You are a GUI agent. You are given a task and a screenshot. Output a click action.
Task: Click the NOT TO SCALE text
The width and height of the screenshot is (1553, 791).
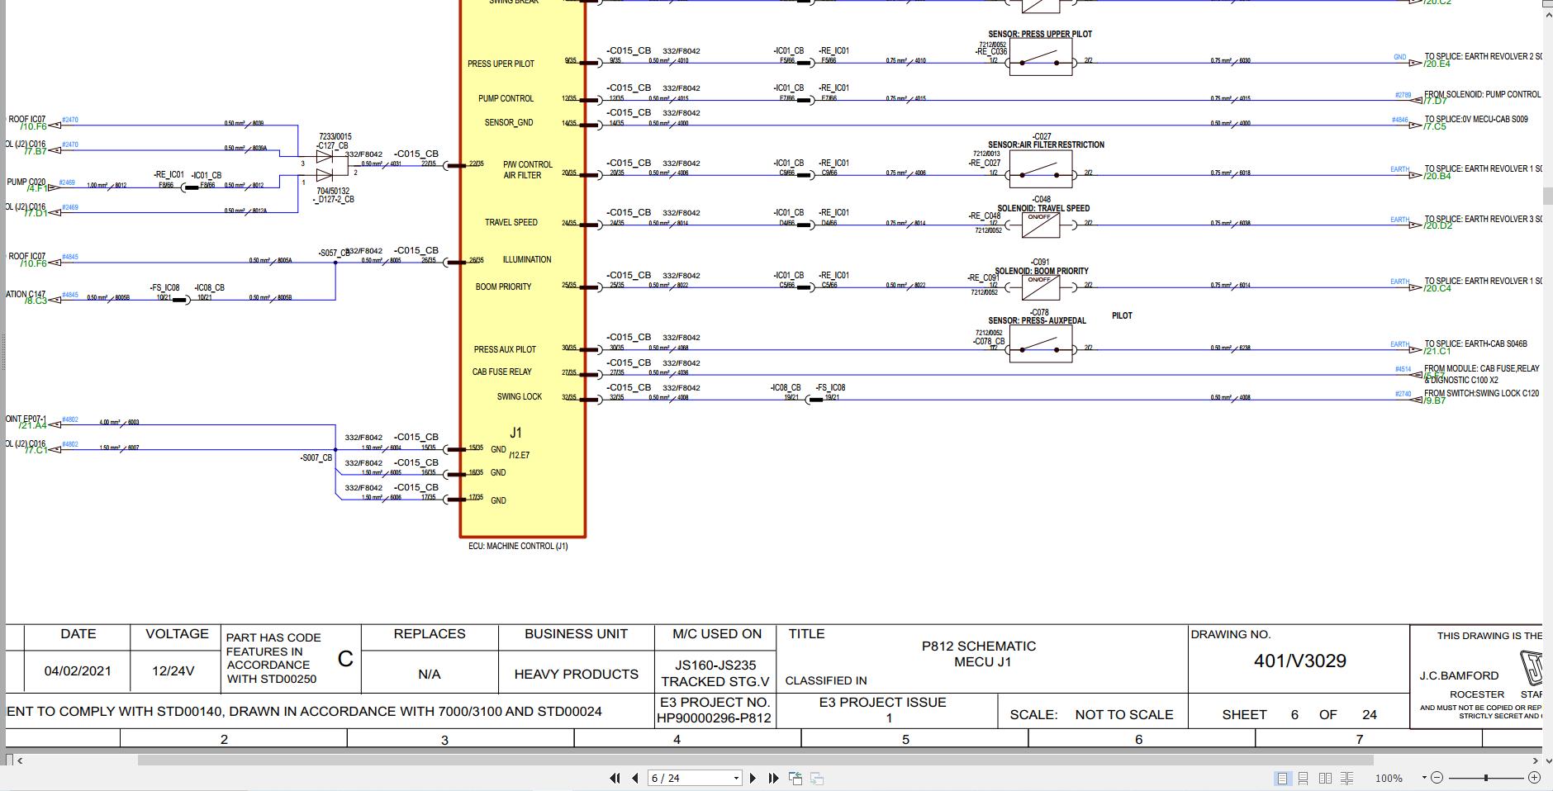click(x=1124, y=714)
